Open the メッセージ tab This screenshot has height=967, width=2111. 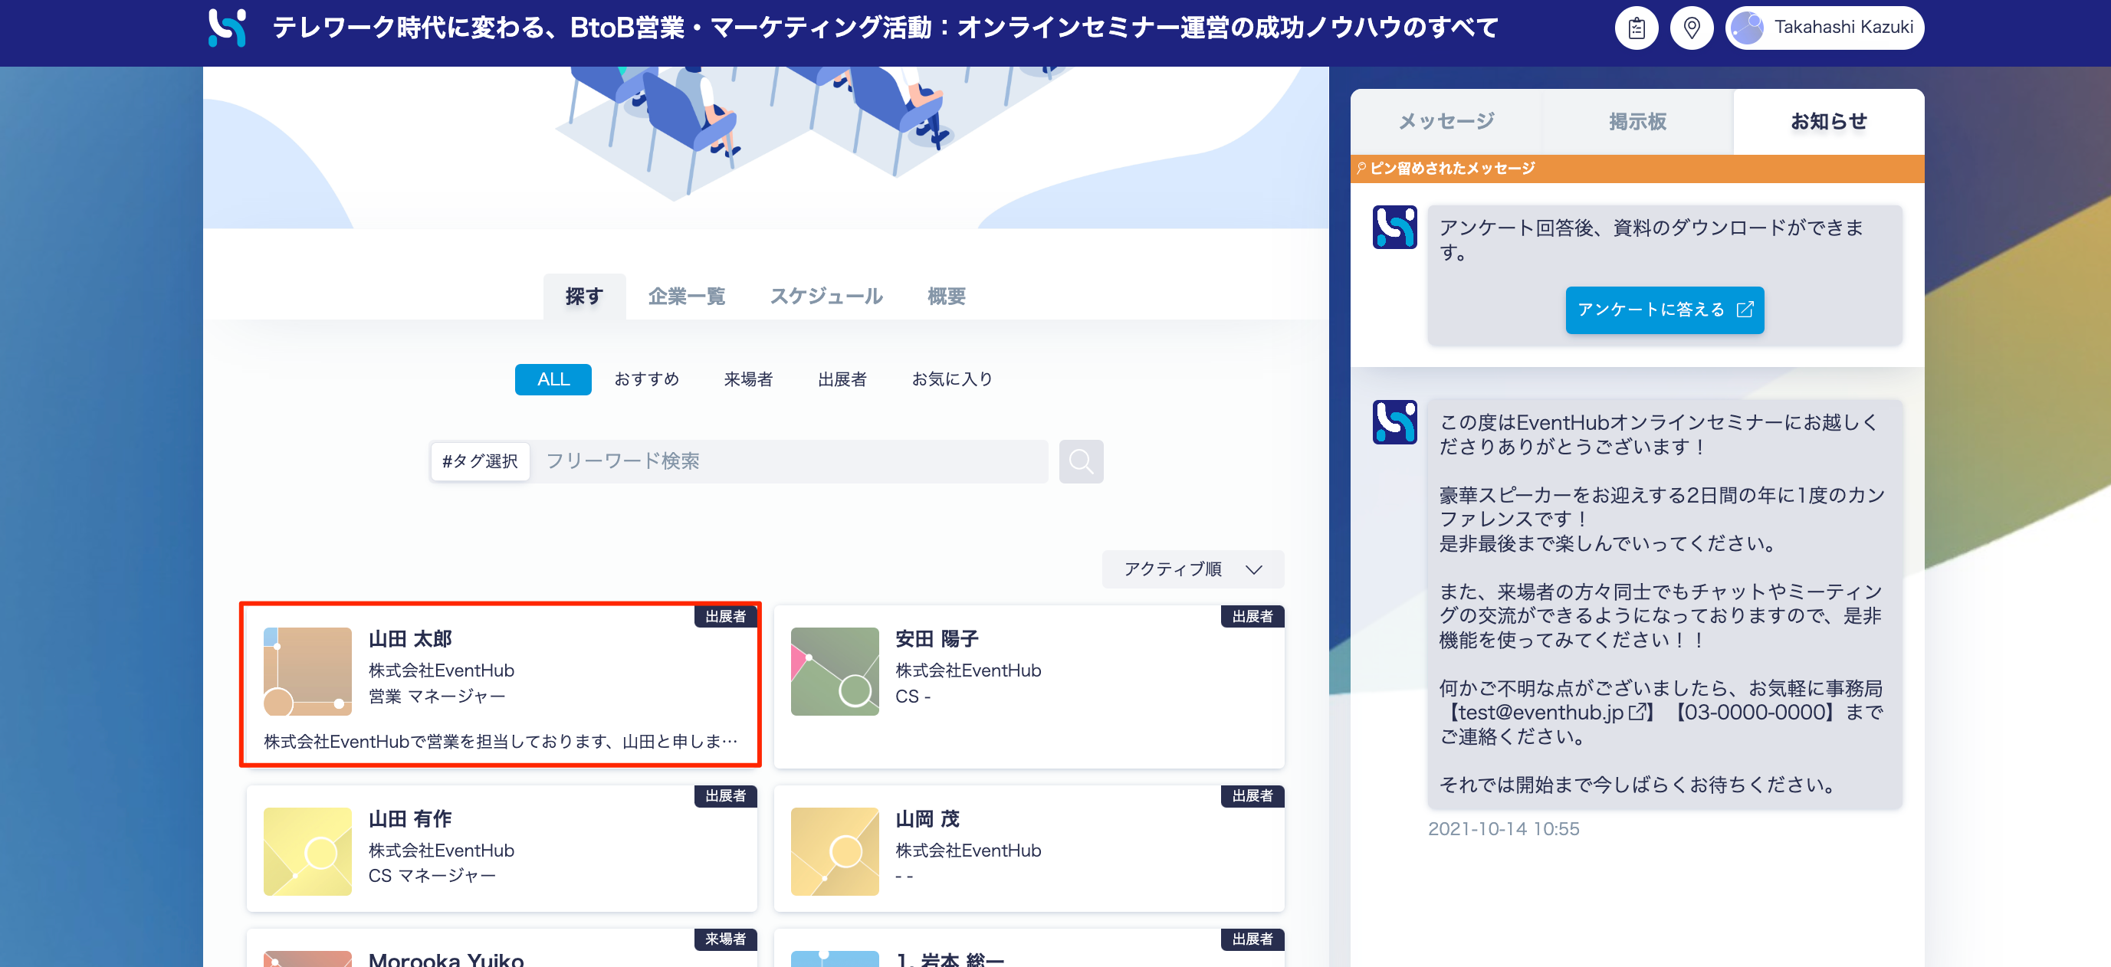pyautogui.click(x=1446, y=122)
